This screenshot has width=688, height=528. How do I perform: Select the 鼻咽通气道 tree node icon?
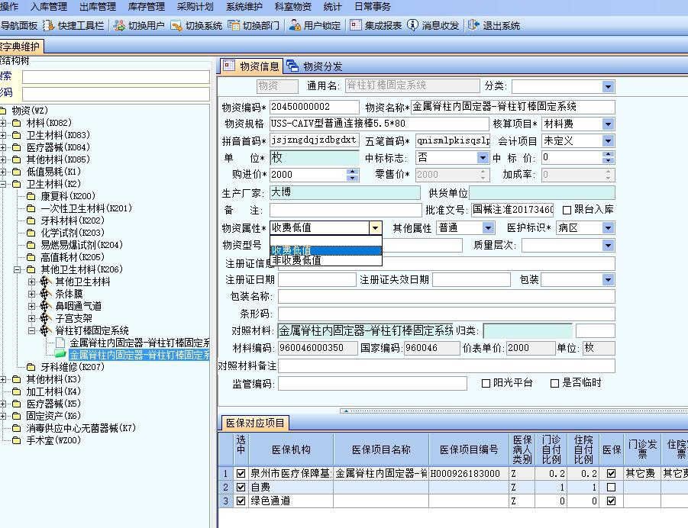pyautogui.click(x=46, y=306)
